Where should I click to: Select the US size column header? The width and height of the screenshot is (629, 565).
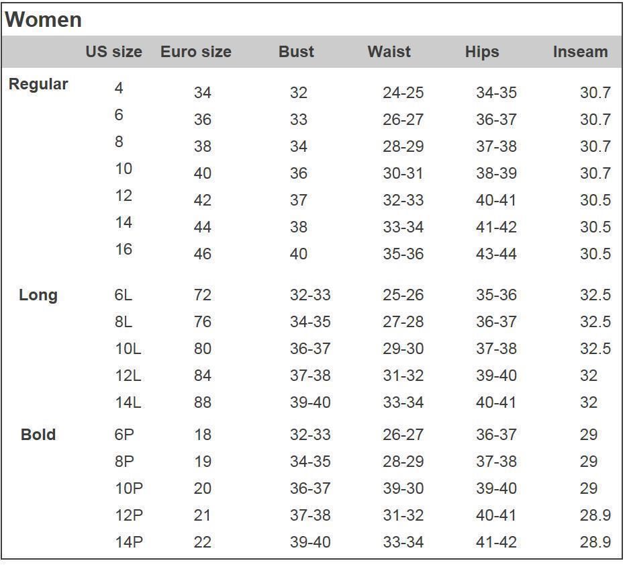coord(113,52)
